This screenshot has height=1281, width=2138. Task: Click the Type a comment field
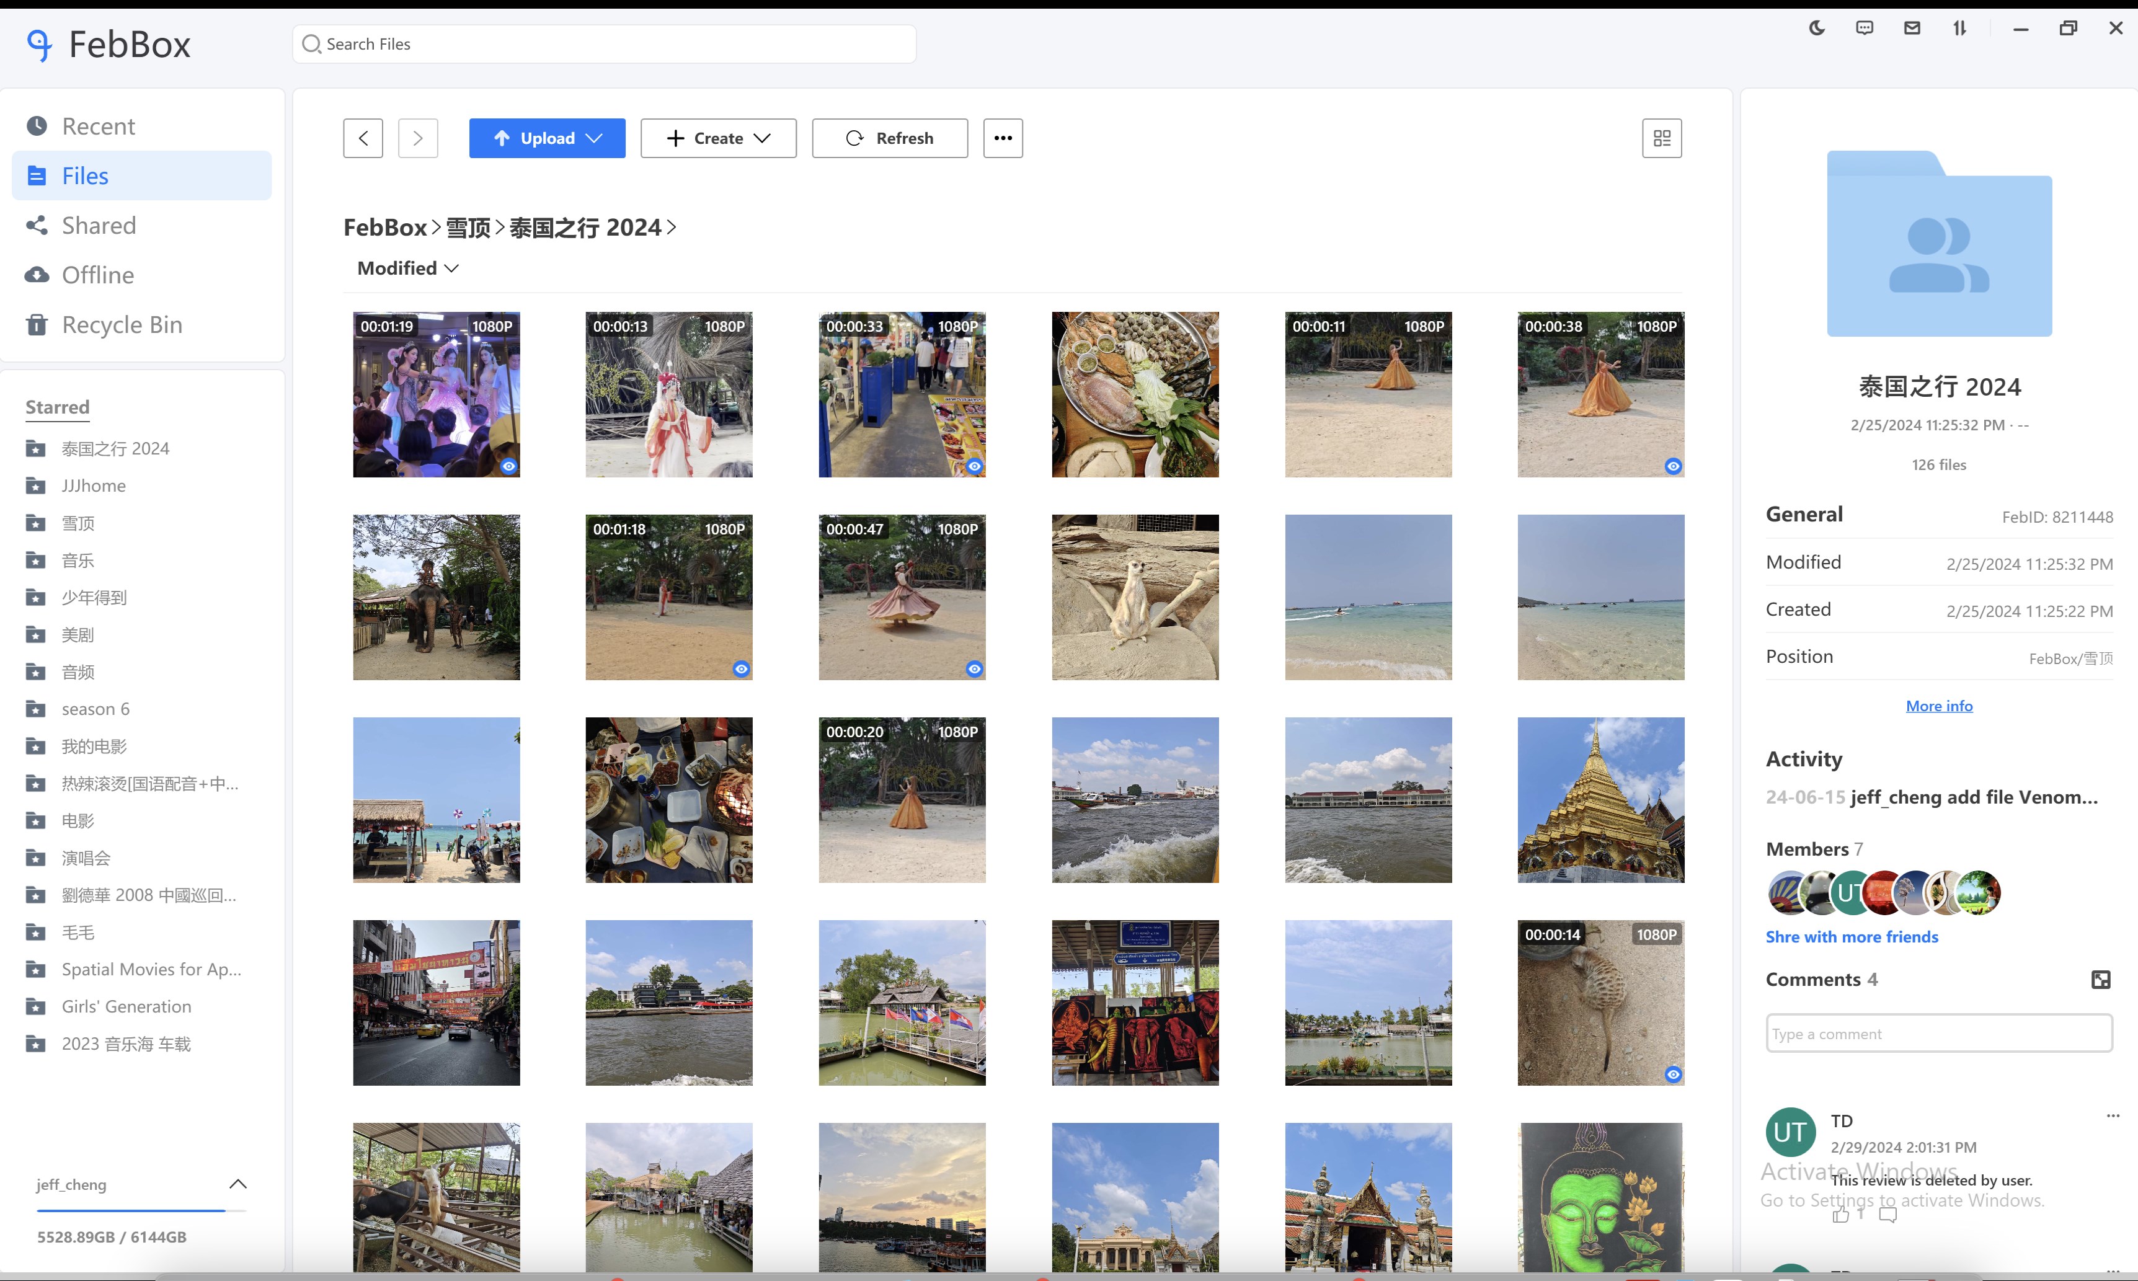[x=1938, y=1033]
